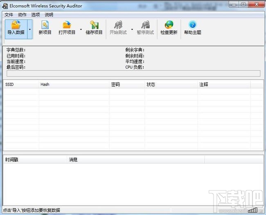Click the status bar hint text
The image size is (266, 215).
coord(32,210)
